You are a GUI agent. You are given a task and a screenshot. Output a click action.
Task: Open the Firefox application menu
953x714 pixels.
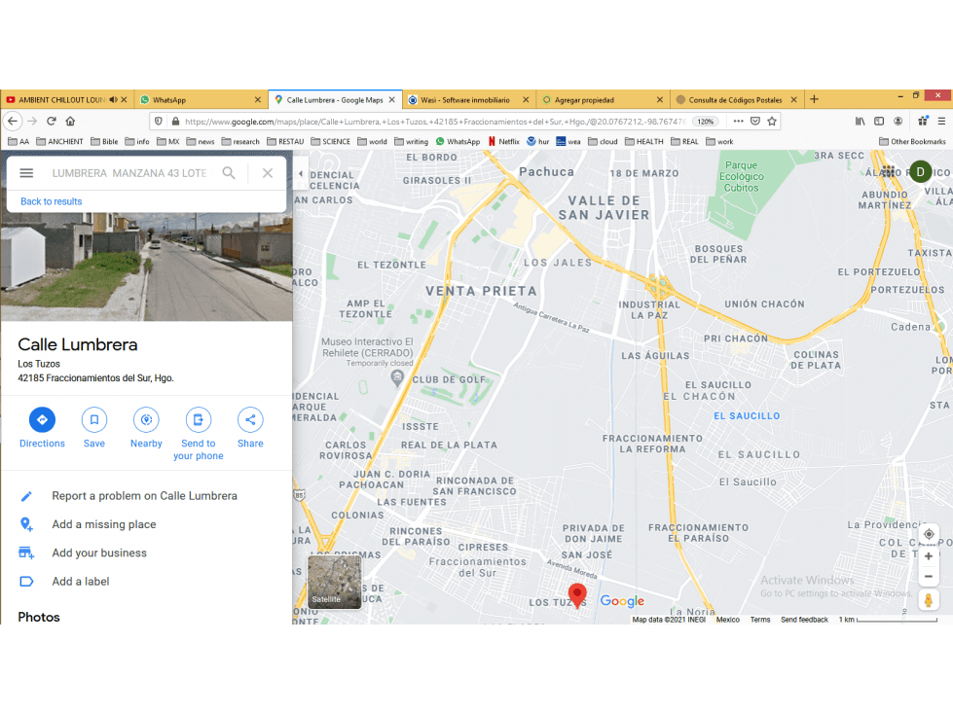click(x=941, y=121)
